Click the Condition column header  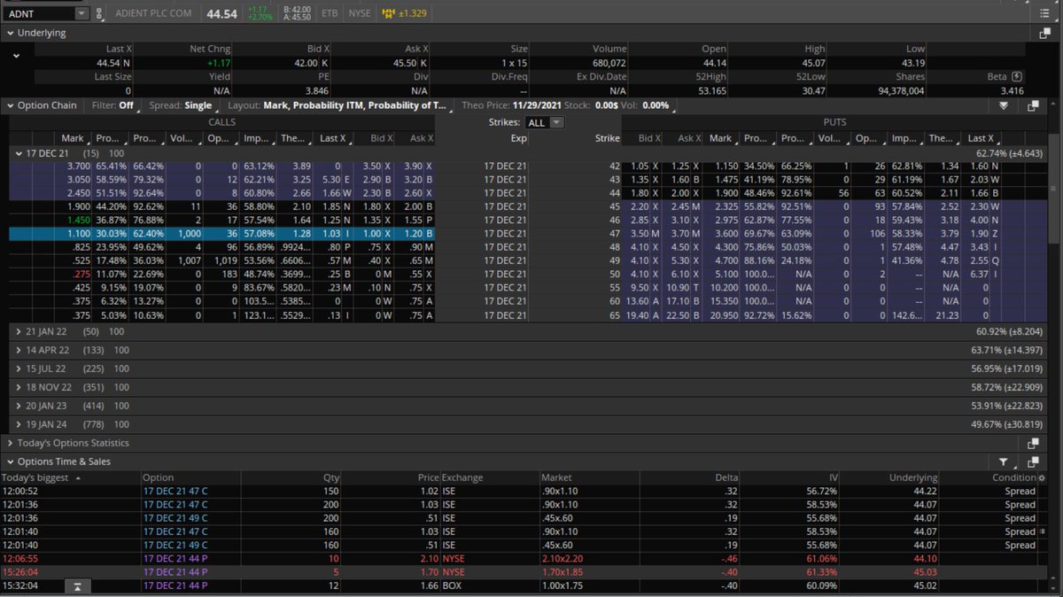point(1014,477)
